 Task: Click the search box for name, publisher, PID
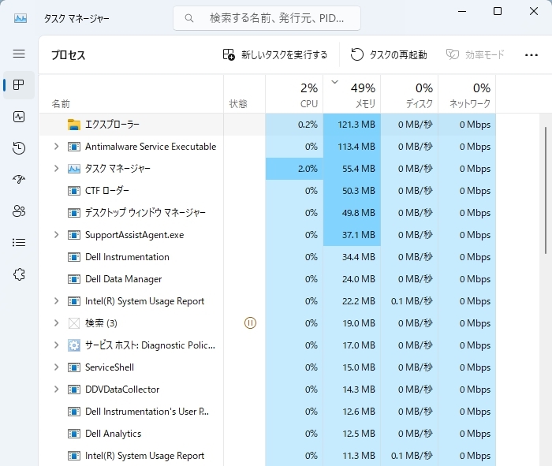coord(267,18)
